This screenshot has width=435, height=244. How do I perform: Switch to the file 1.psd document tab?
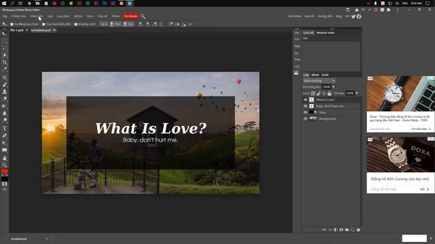pyautogui.click(x=16, y=30)
